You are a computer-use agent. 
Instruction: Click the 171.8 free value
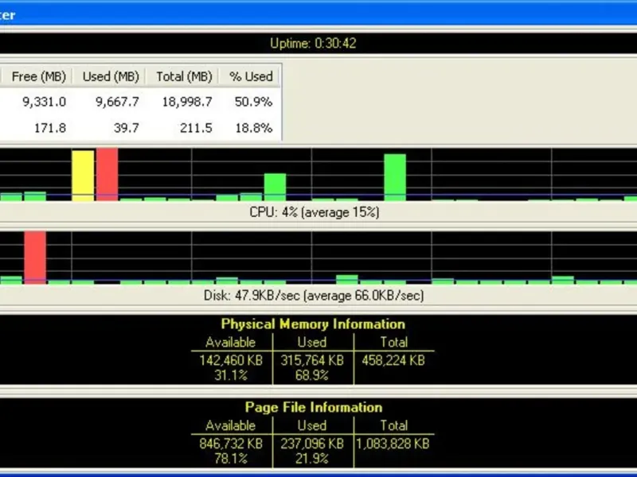pos(50,128)
